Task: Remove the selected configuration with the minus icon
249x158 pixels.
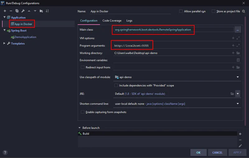Action: click(x=11, y=11)
